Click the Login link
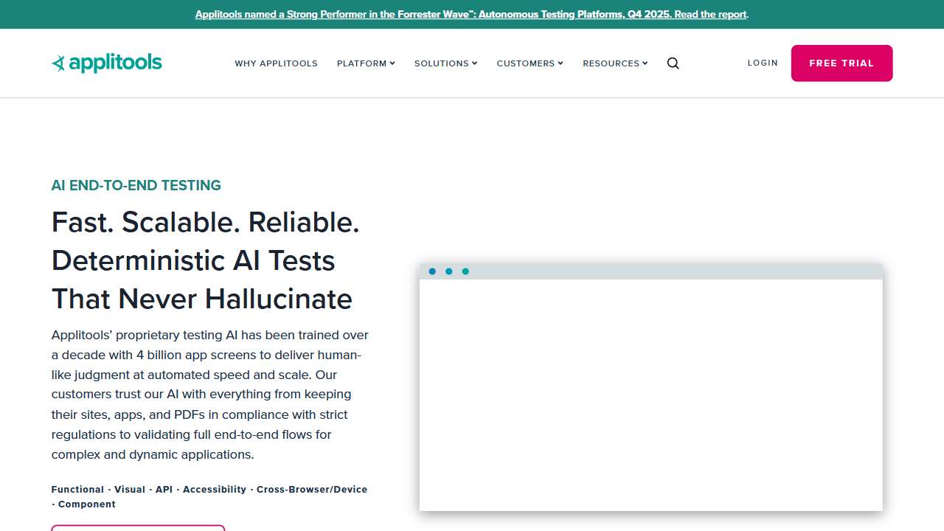944x531 pixels. click(x=763, y=63)
